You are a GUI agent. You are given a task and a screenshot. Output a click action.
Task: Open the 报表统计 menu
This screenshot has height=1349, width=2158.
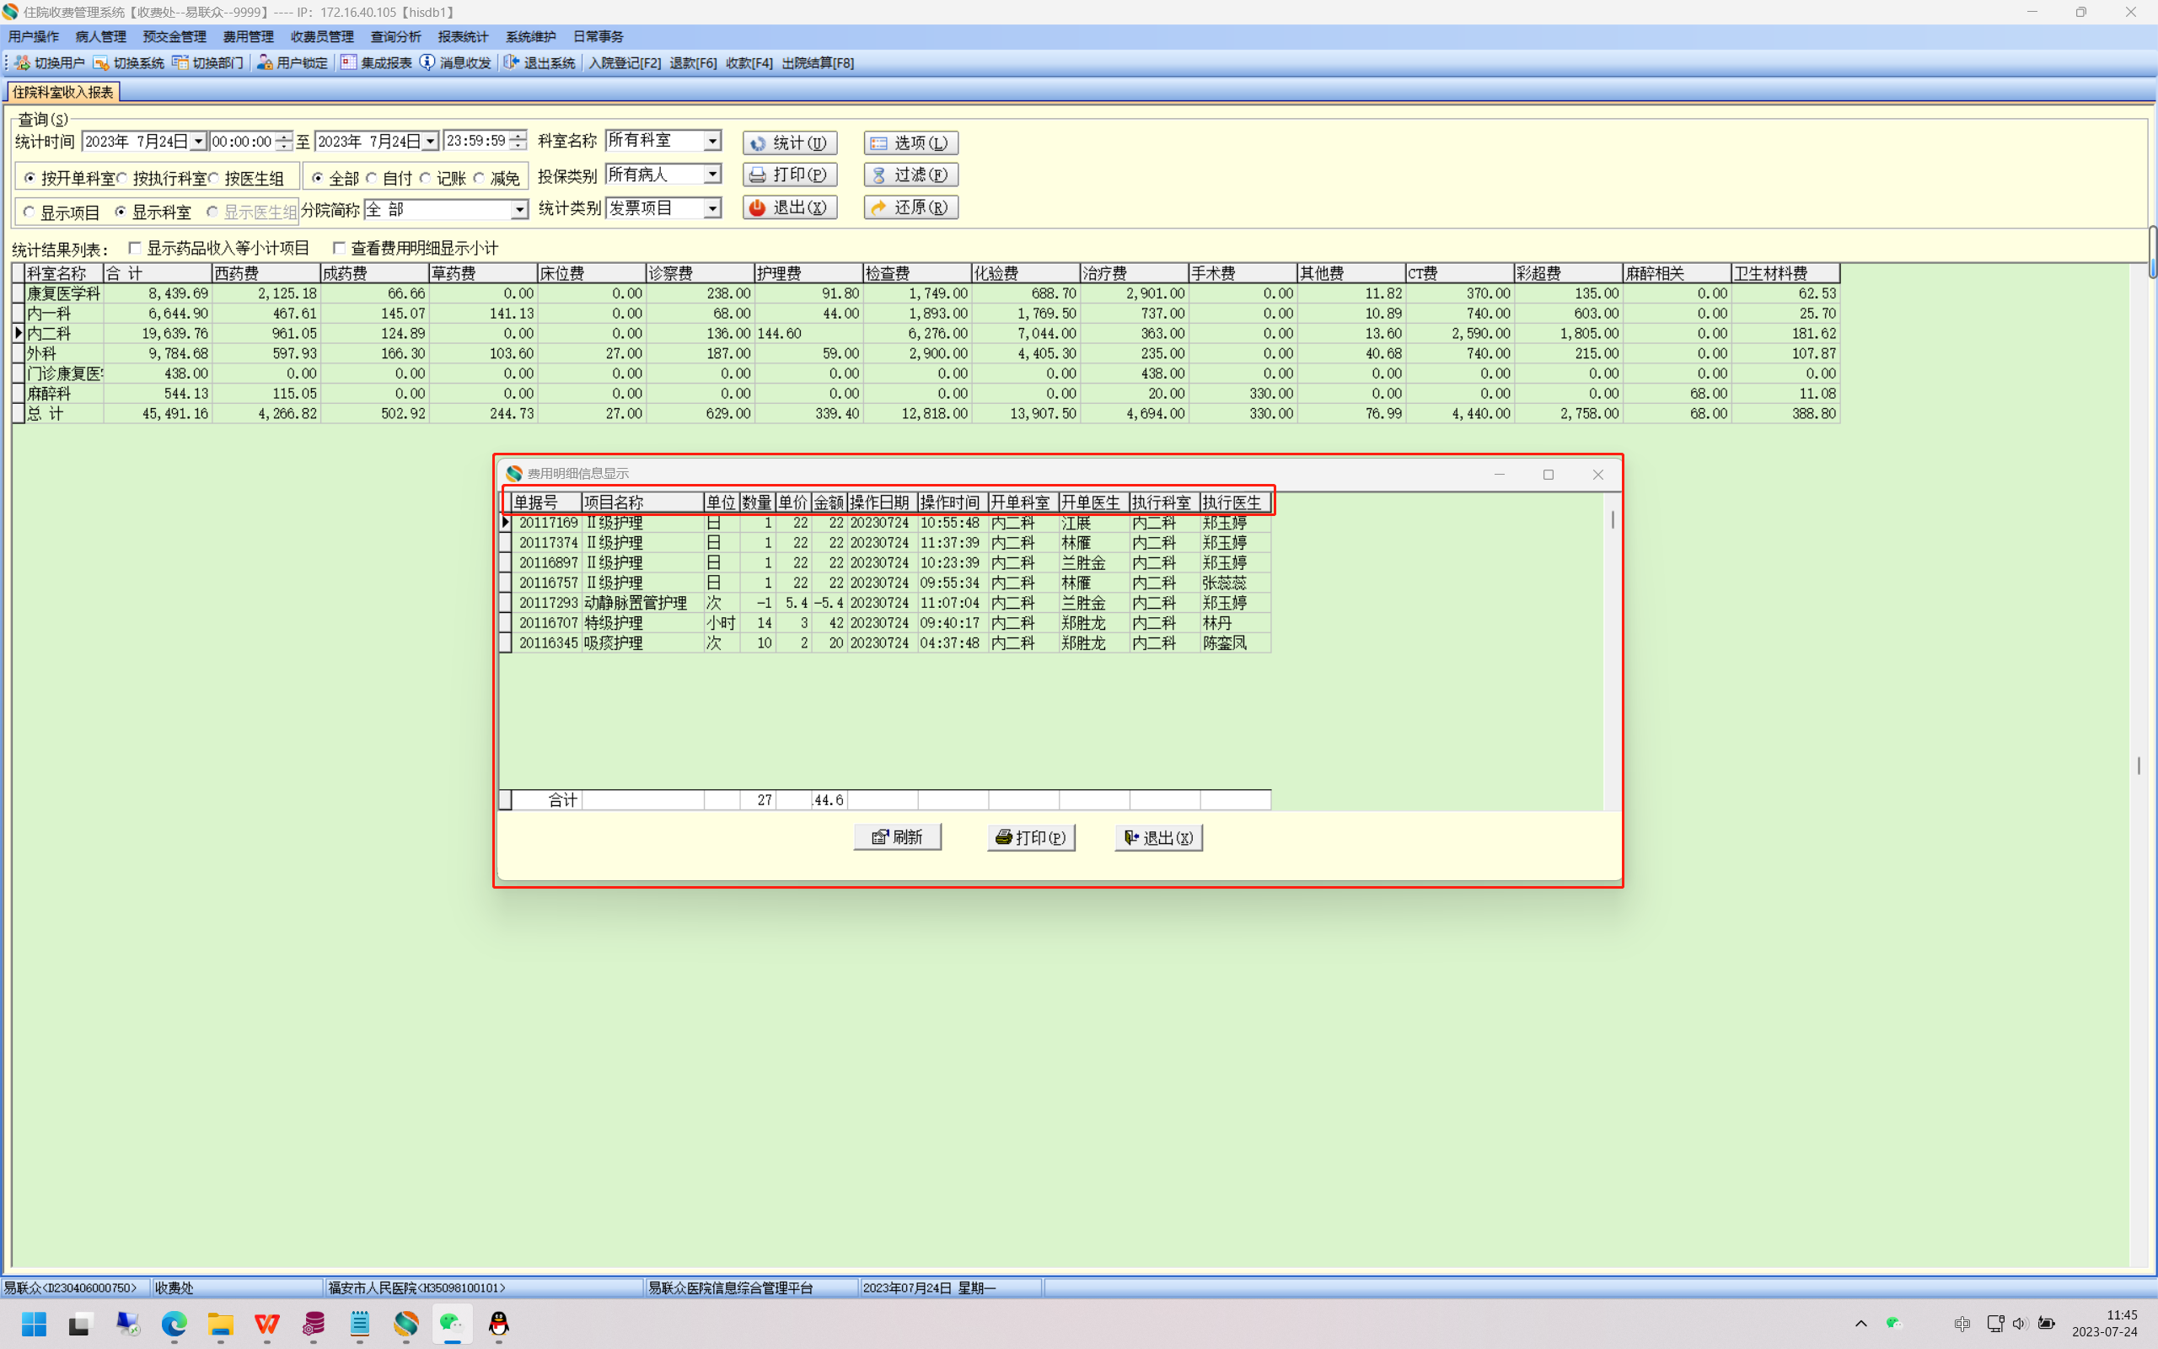pyautogui.click(x=463, y=36)
